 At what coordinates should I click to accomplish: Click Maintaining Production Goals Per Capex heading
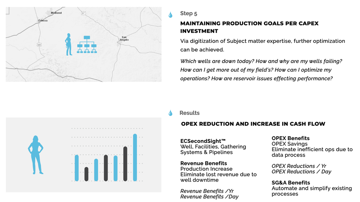[249, 27]
